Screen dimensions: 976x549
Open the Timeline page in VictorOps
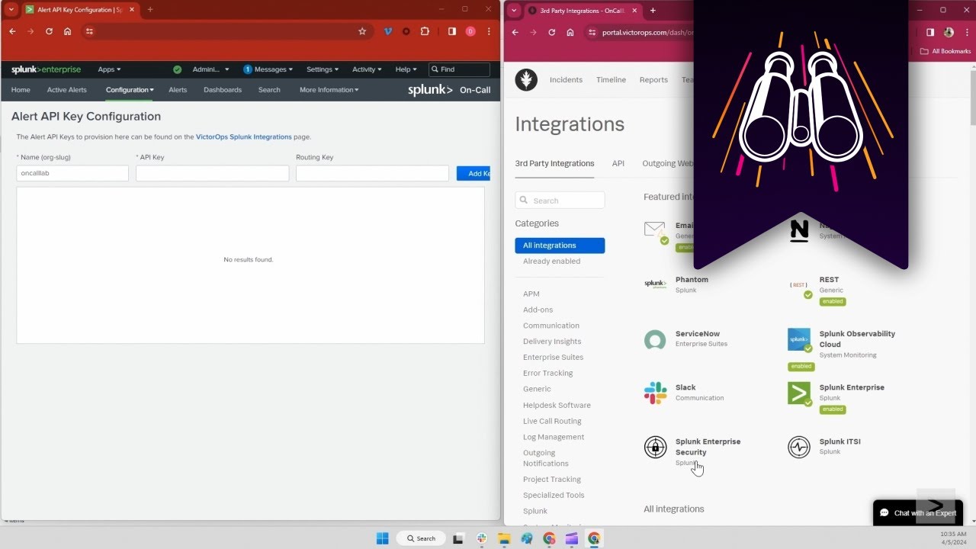tap(611, 79)
